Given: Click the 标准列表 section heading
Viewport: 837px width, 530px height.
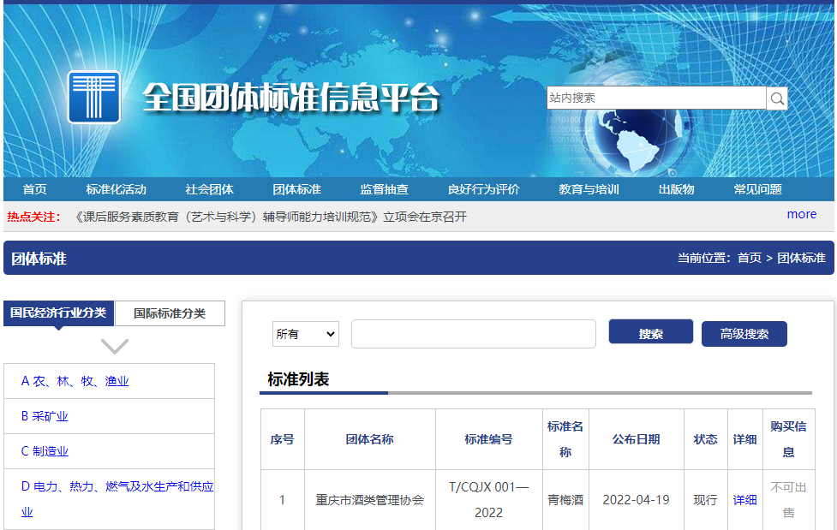Looking at the screenshot, I should pos(298,379).
